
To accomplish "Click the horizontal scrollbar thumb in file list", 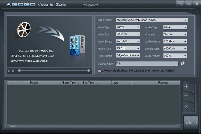I will (x=13, y=126).
